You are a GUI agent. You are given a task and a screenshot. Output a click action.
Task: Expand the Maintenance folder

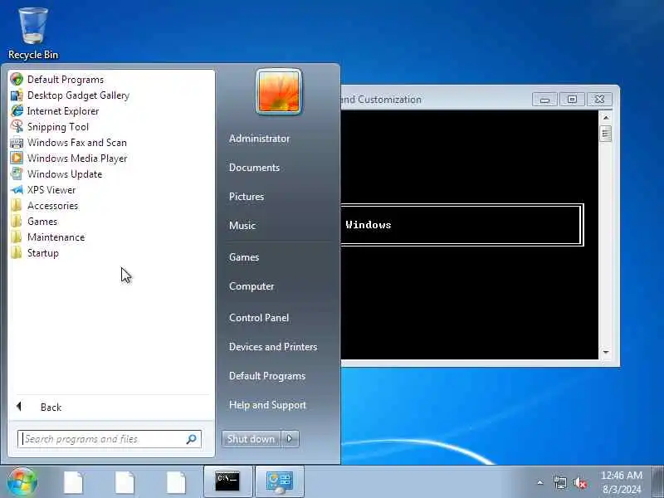click(x=110, y=237)
